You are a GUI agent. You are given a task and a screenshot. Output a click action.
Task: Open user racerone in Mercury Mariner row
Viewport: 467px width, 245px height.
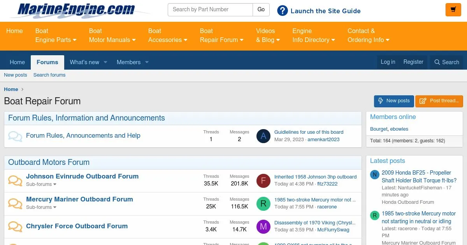(327, 207)
